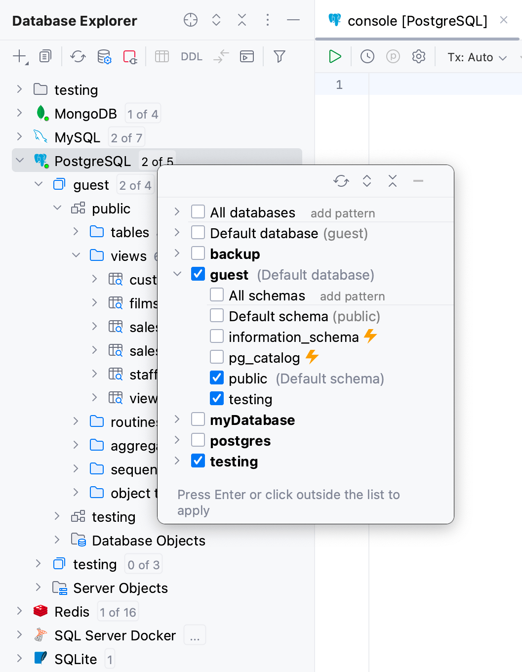
Task: Open the Tx: Auto transaction mode dropdown
Action: tap(477, 57)
